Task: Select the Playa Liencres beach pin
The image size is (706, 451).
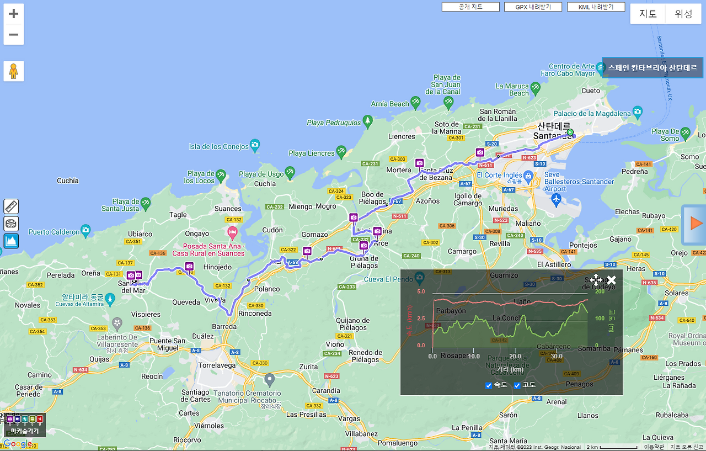Action: click(341, 151)
